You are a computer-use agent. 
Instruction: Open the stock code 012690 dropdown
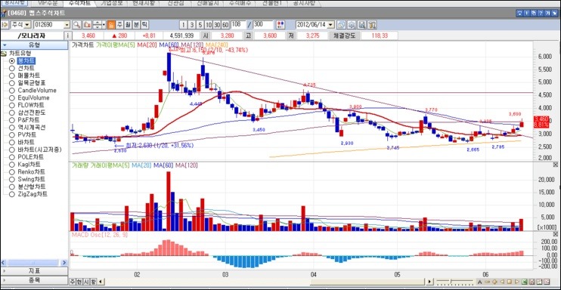click(x=67, y=25)
